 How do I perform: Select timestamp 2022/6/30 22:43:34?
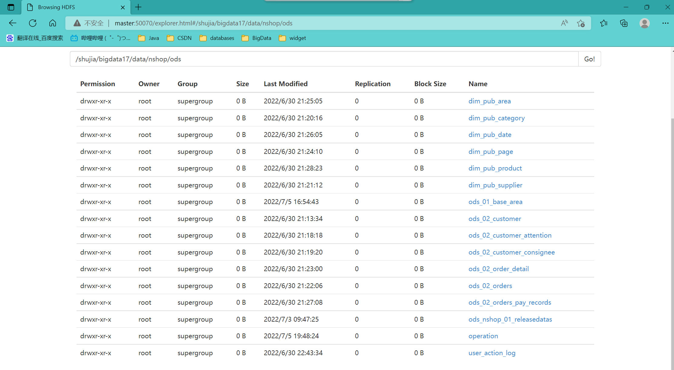coord(293,353)
